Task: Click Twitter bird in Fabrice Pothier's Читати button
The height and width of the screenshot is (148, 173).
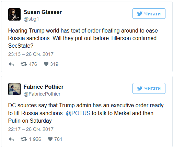Action: point(140,88)
